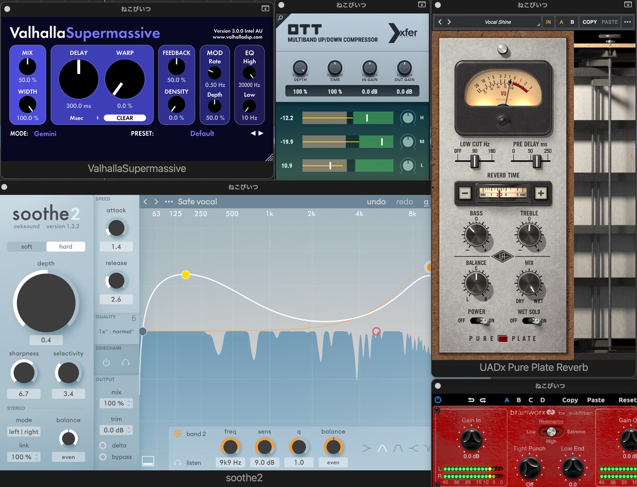Click the magnifier icon in the OTT window
The height and width of the screenshot is (487, 637).
[x=280, y=18]
